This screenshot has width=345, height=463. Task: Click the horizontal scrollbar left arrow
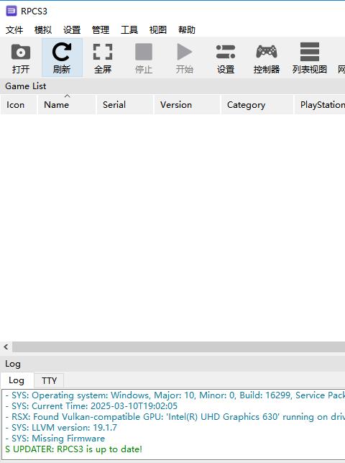pos(6,347)
